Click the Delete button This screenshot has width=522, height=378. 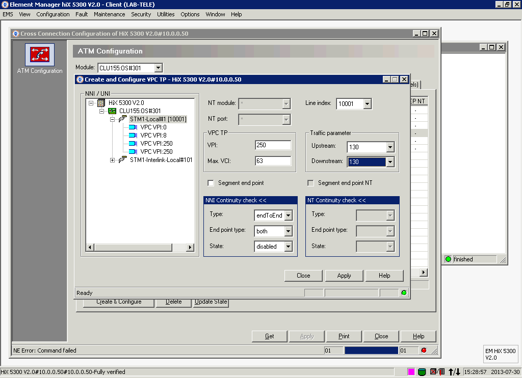click(x=173, y=302)
